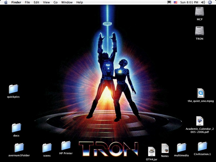Viewport: 216px width, 162px height.
Task: Click the volume speaker icon in the menu bar
Action: point(203,2)
